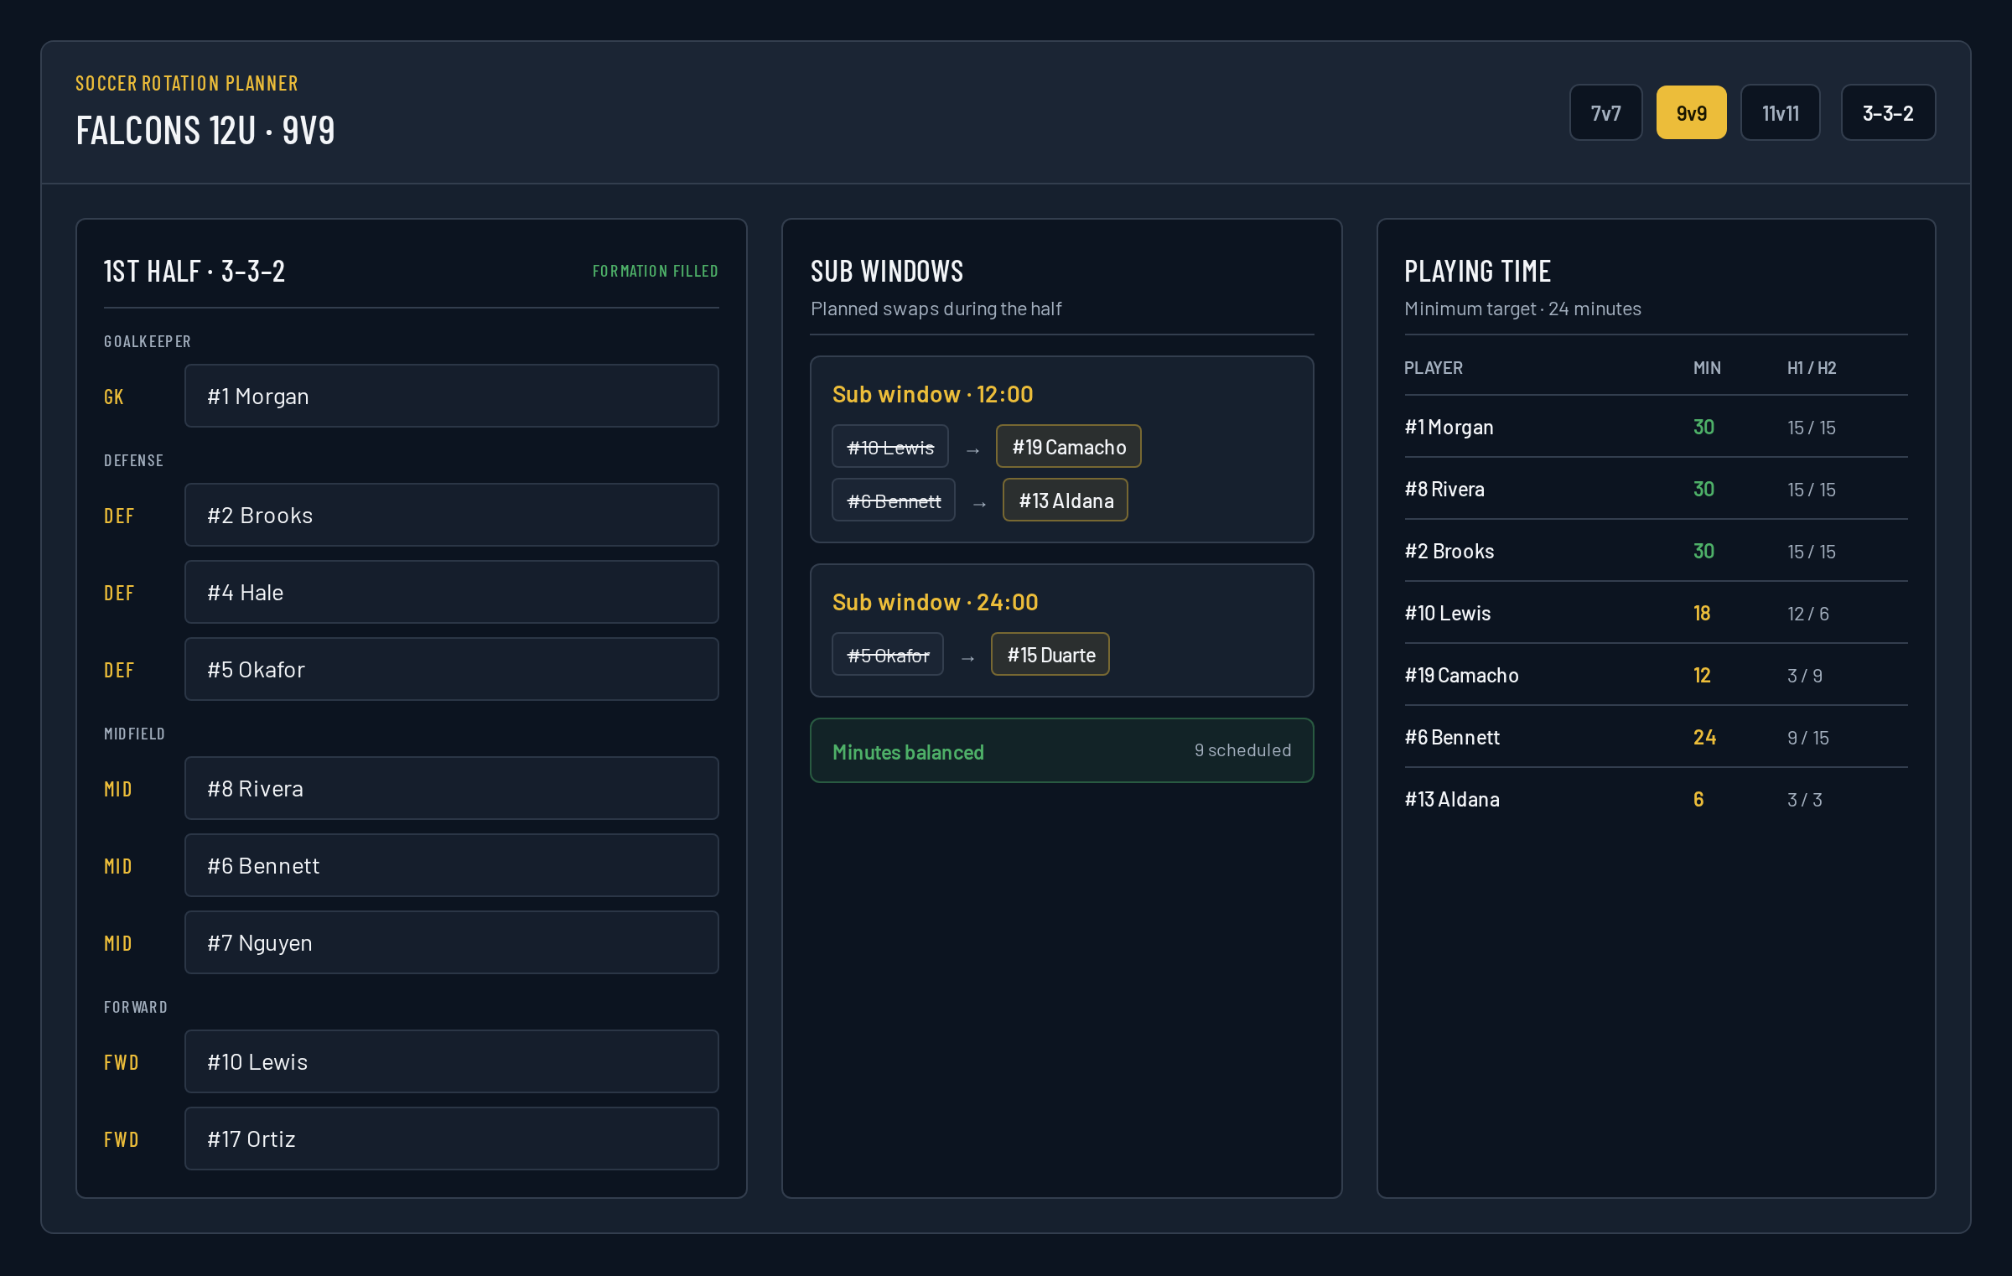Click Bennett's 24 minutes value
The image size is (2012, 1276).
pos(1703,737)
